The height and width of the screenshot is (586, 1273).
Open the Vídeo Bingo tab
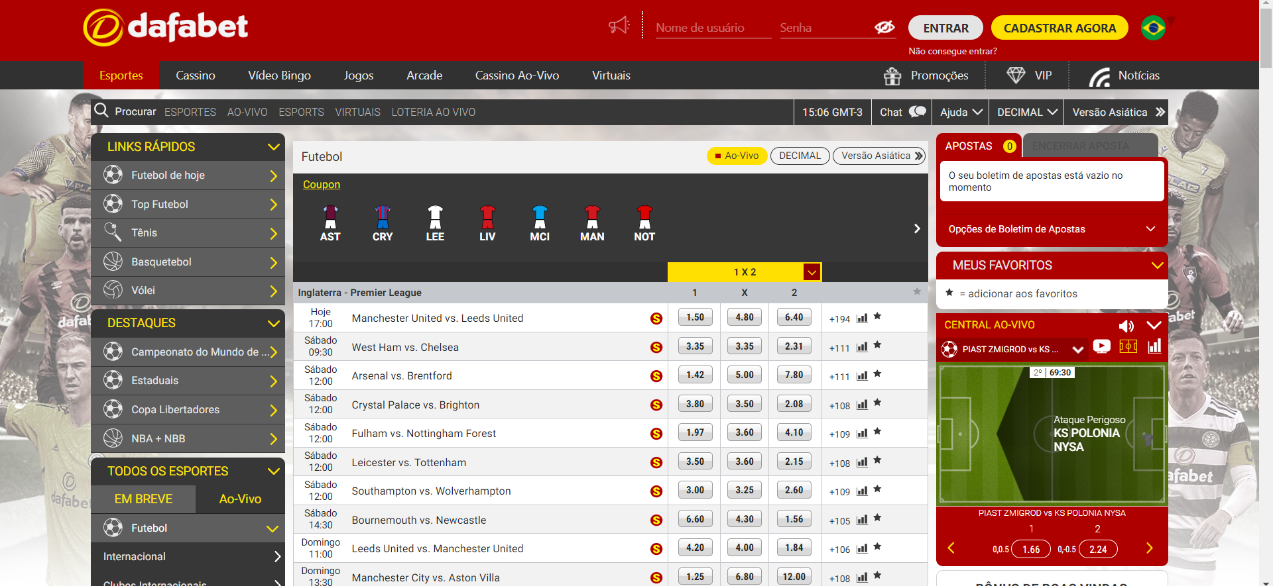click(x=280, y=75)
